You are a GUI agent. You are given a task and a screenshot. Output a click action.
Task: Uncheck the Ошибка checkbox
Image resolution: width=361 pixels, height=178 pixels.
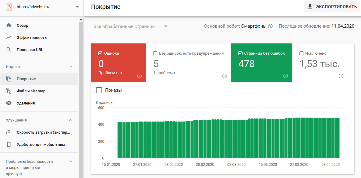tap(100, 53)
